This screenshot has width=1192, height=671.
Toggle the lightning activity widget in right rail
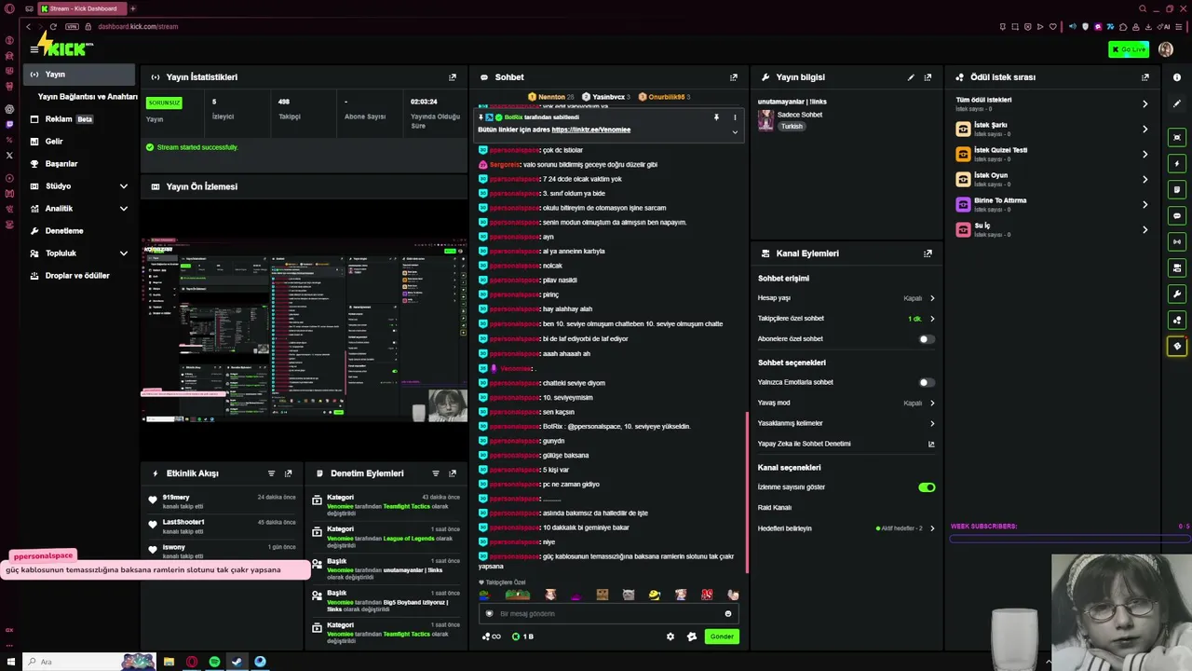1177,164
